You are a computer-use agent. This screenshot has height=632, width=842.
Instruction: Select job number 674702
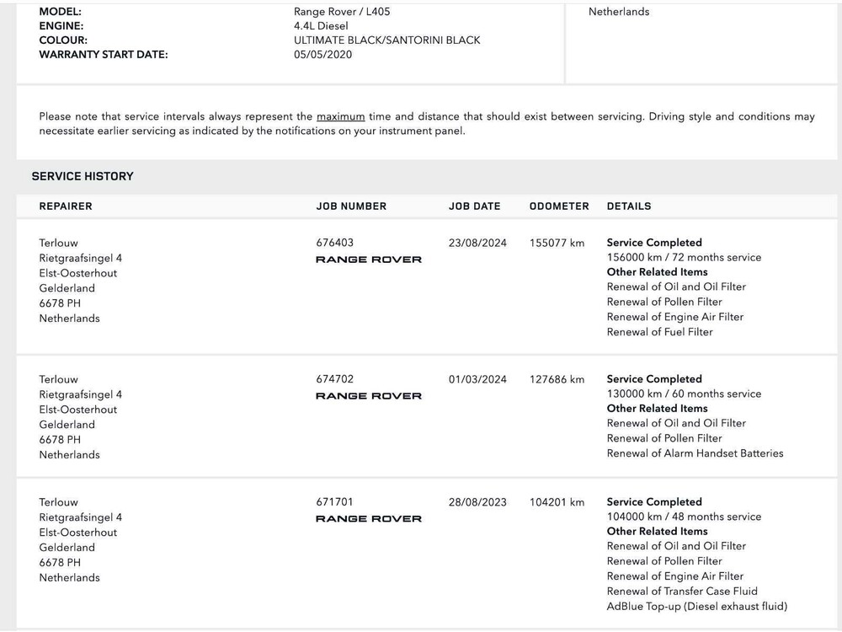click(x=335, y=379)
